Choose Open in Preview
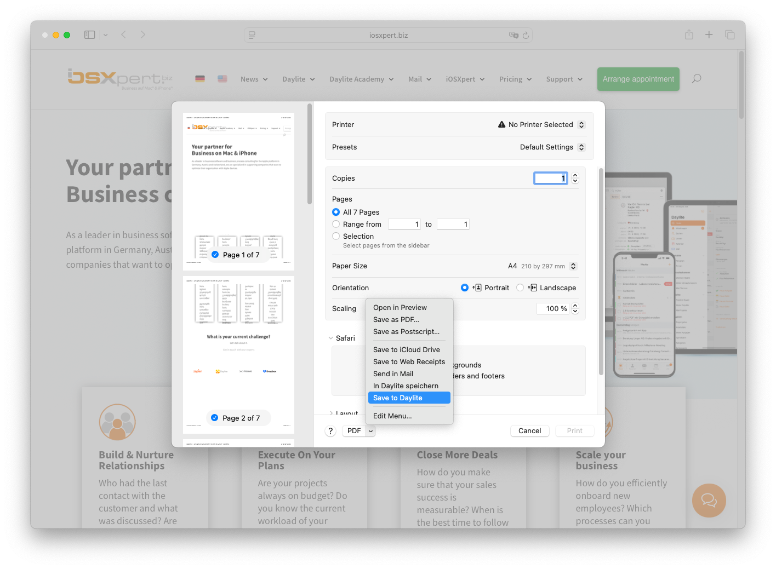This screenshot has height=569, width=776. 409,308
